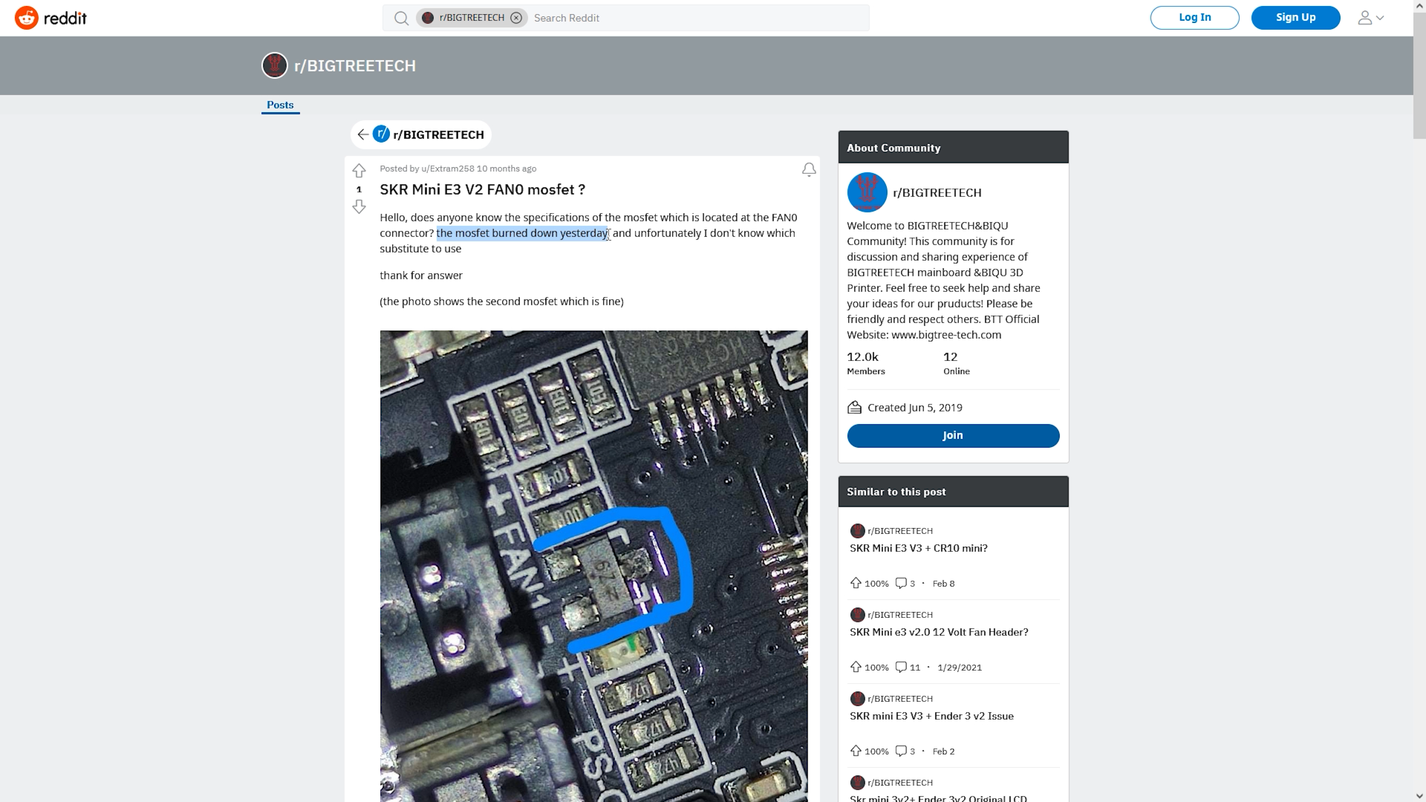Open post 'Skr mini 3v2+ Ender 3v2 Original LCD'

pyautogui.click(x=938, y=798)
